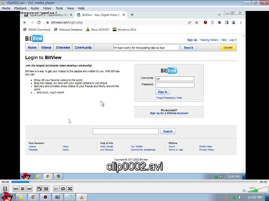Open the browser extensions puzzle icon
Viewport: 269px width, 201px height.
[219, 23]
